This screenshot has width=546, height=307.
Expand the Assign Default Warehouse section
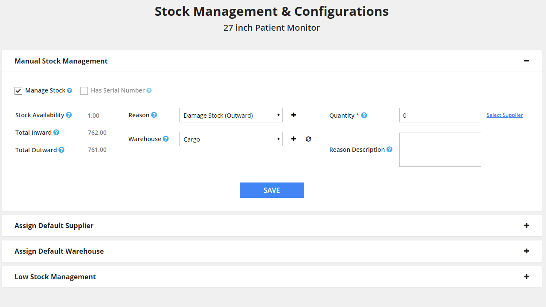(x=526, y=251)
